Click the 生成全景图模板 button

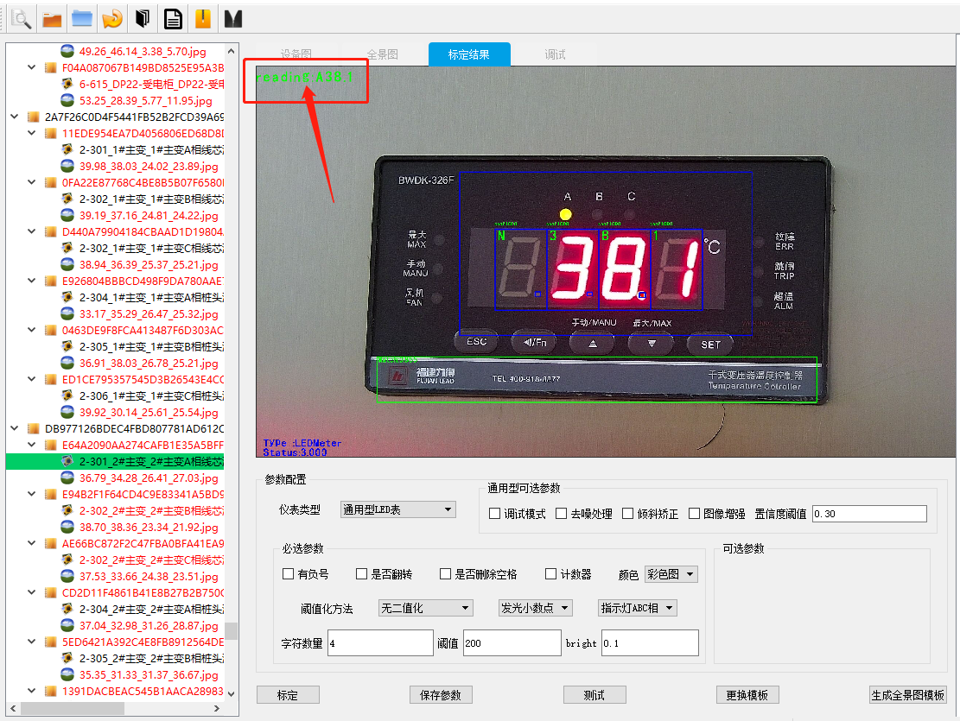click(x=908, y=695)
